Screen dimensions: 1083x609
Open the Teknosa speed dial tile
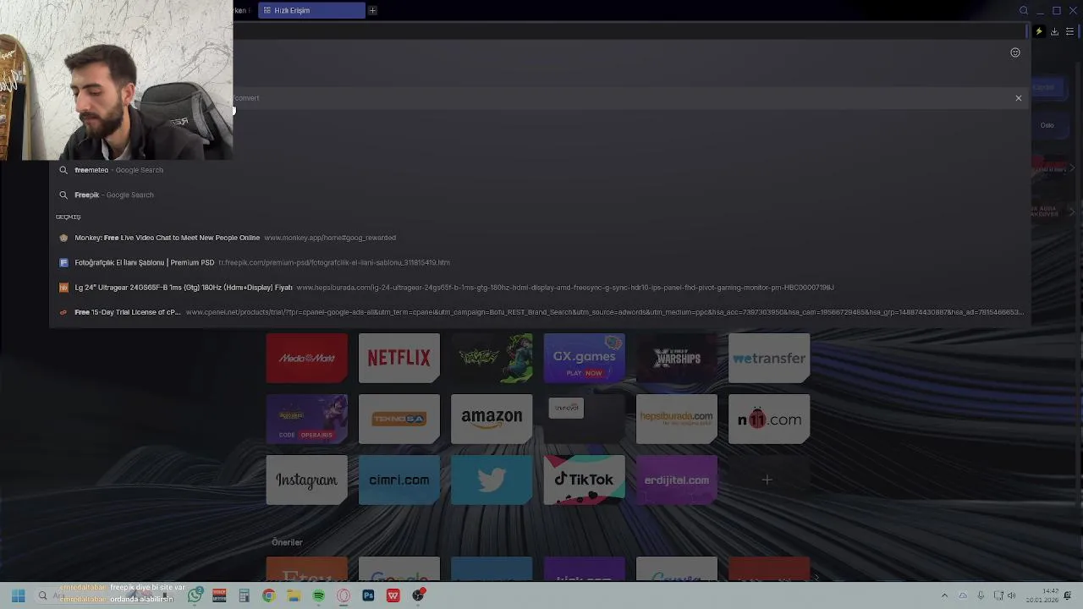(x=399, y=419)
